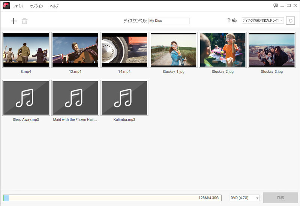Viewport: 300px width, 206px height.
Task: Click the Stocksy_1.jpg file name label
Action: click(174, 72)
